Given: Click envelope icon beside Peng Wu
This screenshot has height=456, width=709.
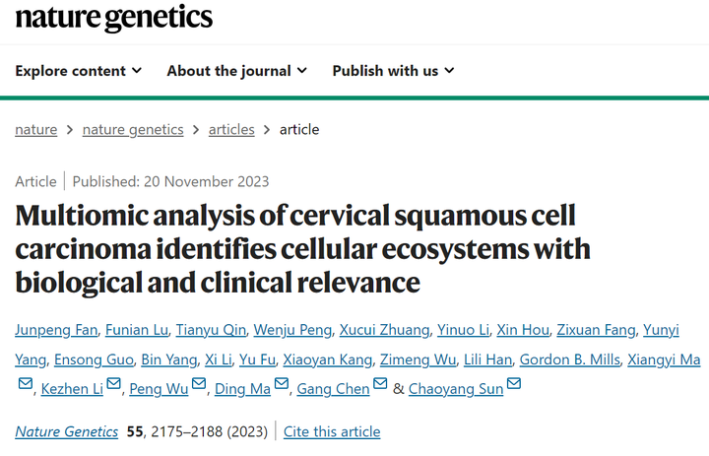Looking at the screenshot, I should coord(199,385).
